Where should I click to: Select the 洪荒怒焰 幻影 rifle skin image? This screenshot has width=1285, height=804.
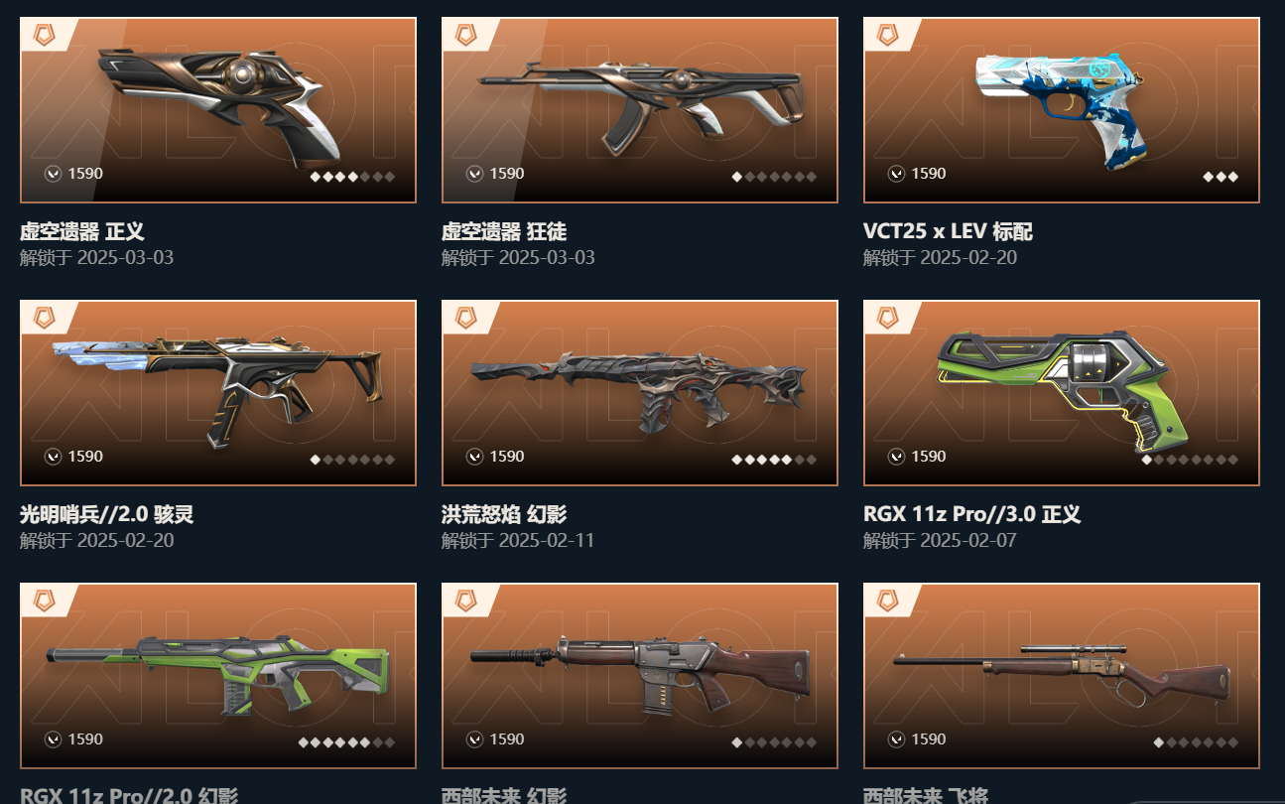point(638,389)
